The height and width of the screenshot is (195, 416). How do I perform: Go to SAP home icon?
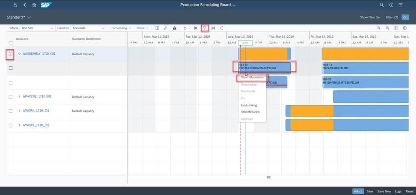[34, 5]
